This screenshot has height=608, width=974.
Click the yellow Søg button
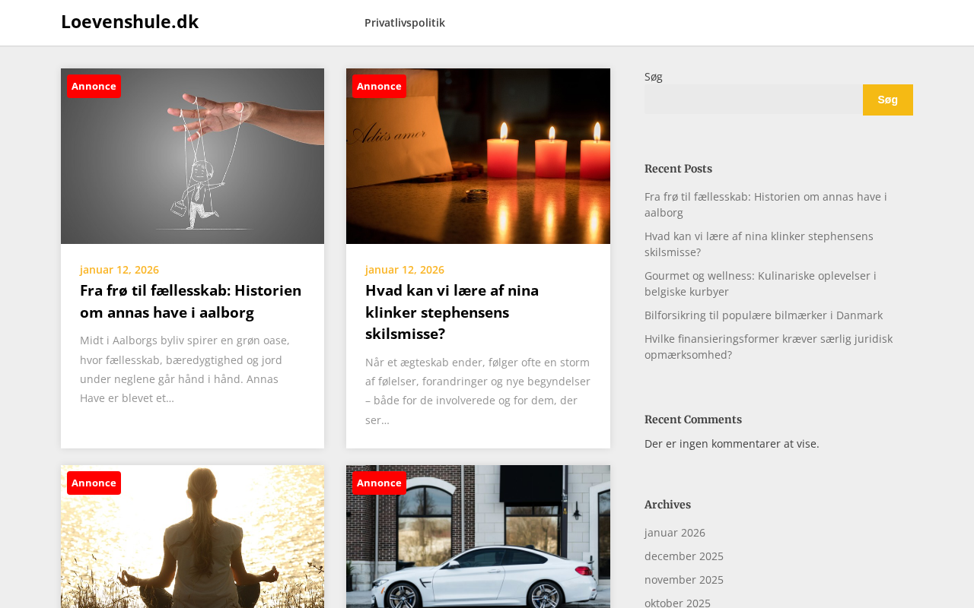tap(887, 100)
